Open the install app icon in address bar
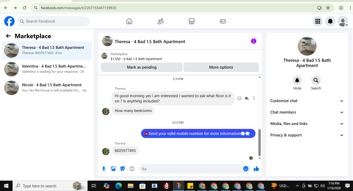The image size is (353, 191). (x=320, y=8)
